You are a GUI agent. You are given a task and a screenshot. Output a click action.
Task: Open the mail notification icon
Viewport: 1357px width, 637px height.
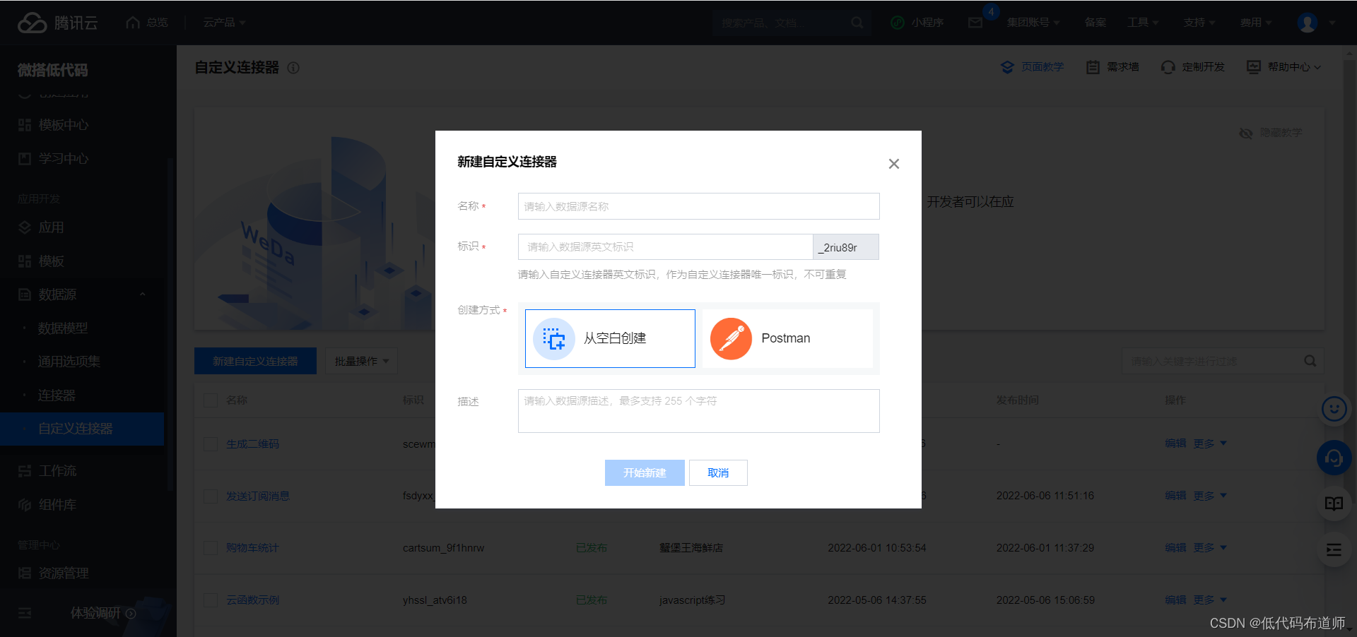[975, 23]
